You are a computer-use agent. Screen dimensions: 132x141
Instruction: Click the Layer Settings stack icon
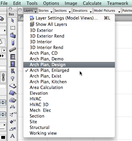coord(32,18)
